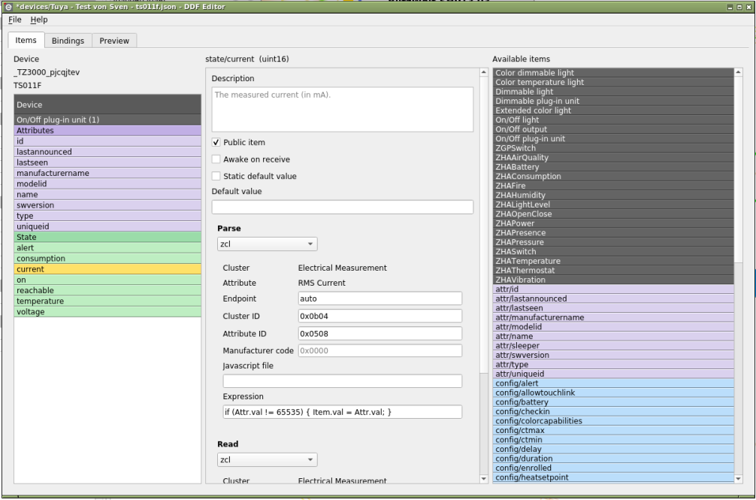Click the title bar window menu icon
756x500 pixels.
[8, 7]
